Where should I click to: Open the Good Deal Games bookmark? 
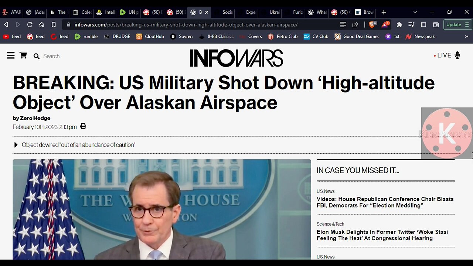pyautogui.click(x=357, y=37)
